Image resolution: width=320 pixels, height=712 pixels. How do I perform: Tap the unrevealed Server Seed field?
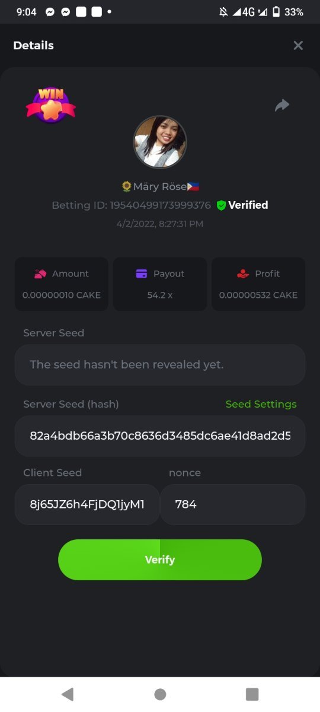(160, 365)
